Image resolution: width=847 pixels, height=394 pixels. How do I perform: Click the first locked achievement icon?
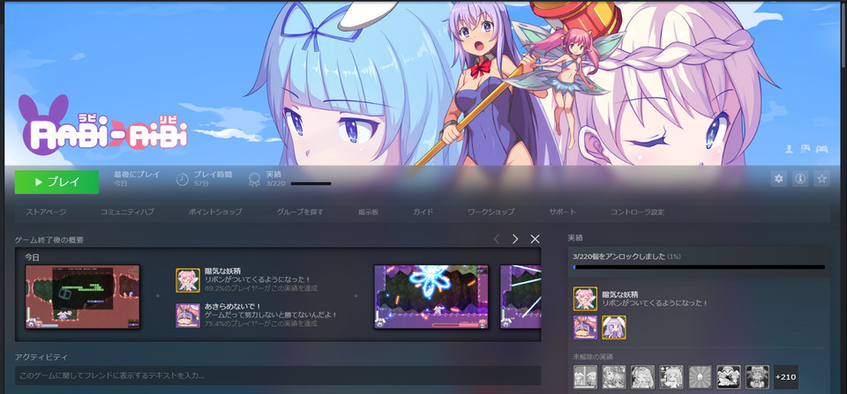585,377
